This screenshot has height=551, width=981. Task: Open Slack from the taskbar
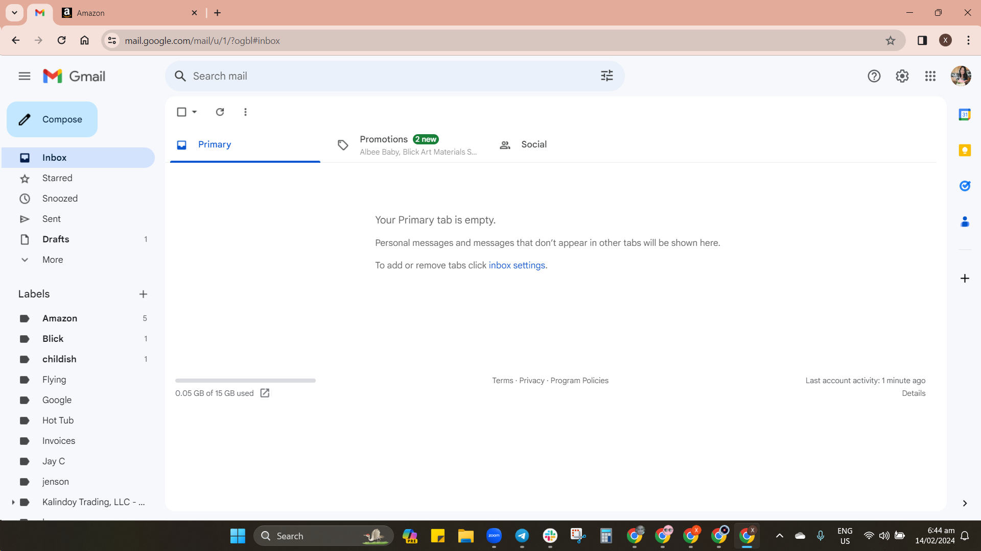pyautogui.click(x=550, y=536)
